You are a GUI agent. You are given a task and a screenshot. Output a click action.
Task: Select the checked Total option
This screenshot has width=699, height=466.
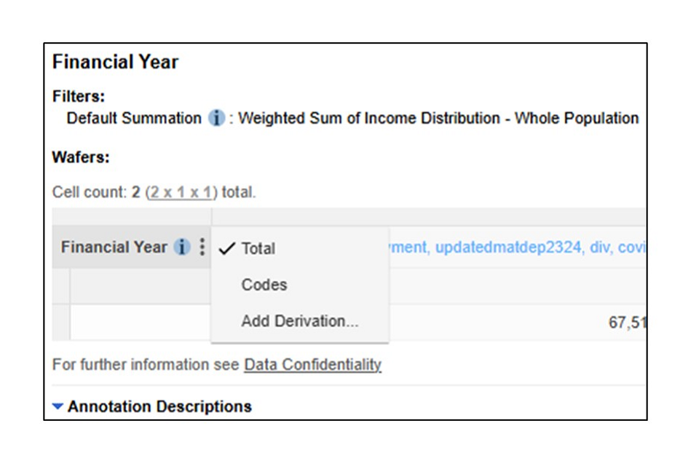(258, 248)
